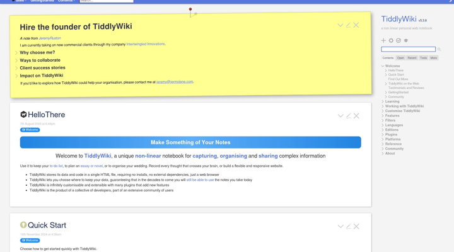Expand the Platforms section in sidebar
Screen dimensions: 454x252
point(383,139)
